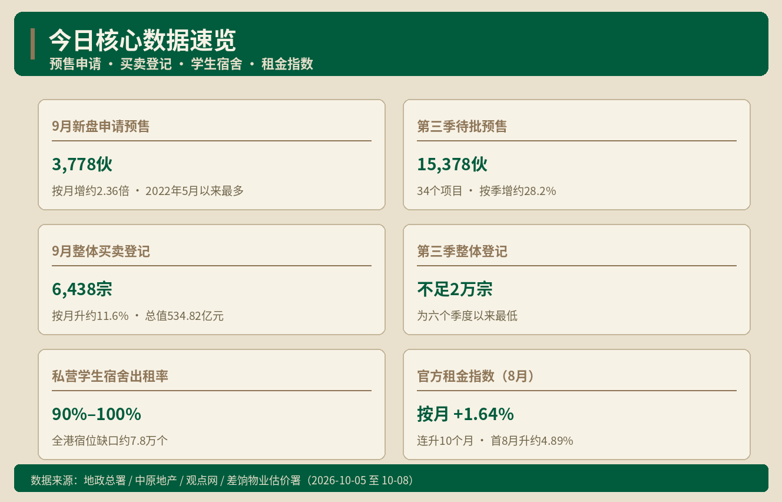Click the card heading 私营学生宿舍出租率

pos(110,376)
